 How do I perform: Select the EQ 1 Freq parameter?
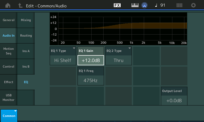[x=91, y=76]
